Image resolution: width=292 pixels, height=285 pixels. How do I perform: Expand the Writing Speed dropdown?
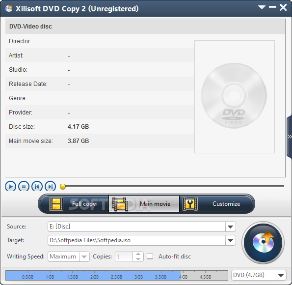tap(84, 256)
